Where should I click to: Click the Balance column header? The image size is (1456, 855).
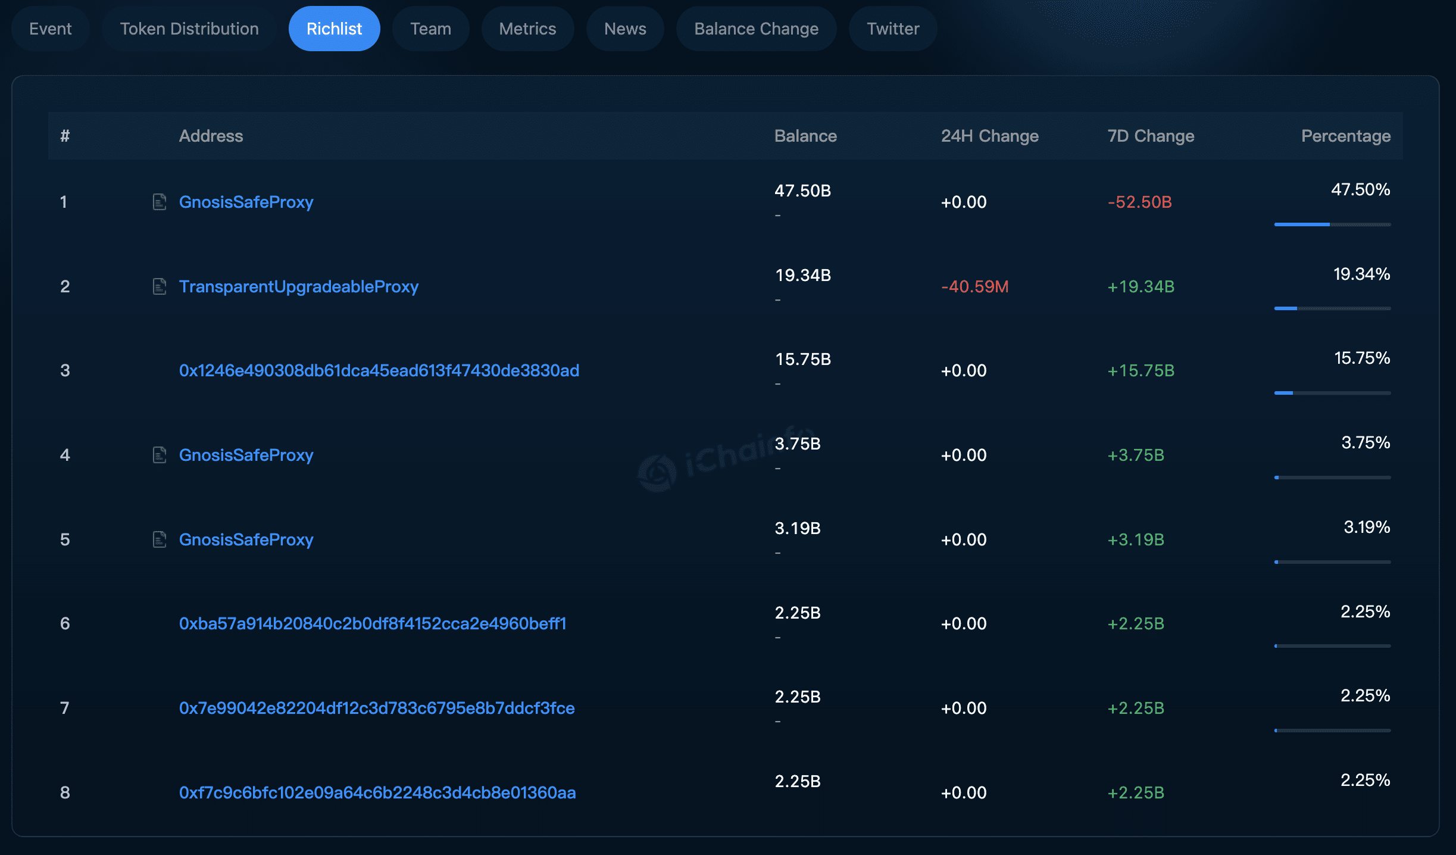point(805,136)
